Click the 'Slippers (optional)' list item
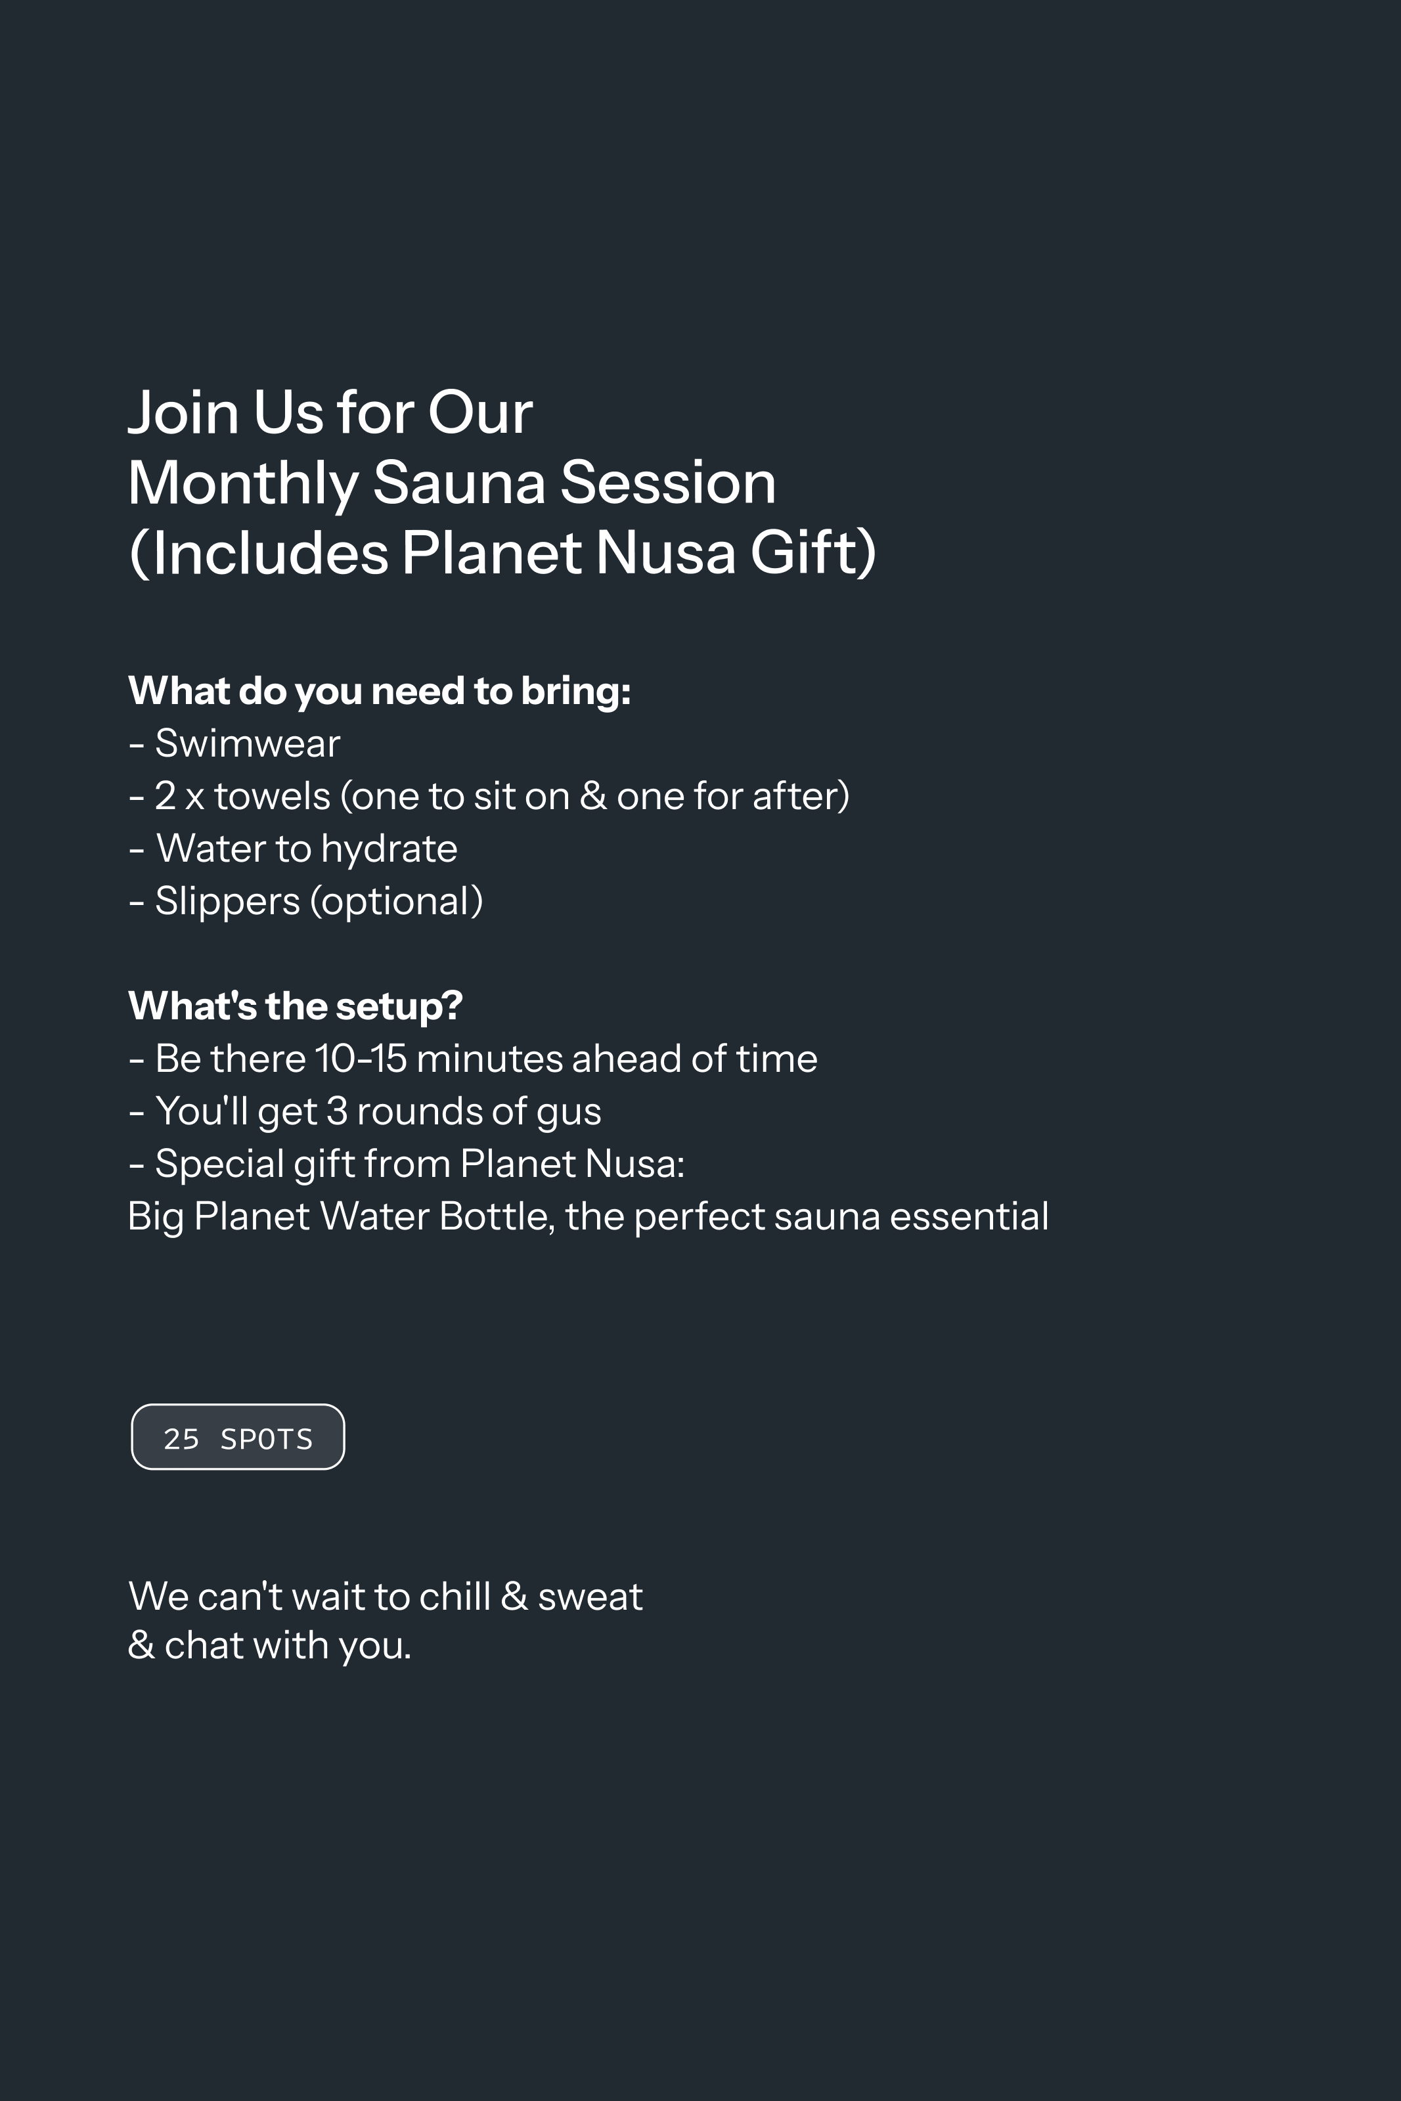Screen dimensions: 1401x2101 305,901
